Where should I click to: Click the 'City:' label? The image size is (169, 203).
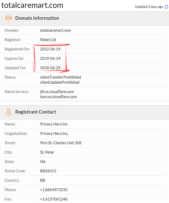pyautogui.click(x=8, y=152)
